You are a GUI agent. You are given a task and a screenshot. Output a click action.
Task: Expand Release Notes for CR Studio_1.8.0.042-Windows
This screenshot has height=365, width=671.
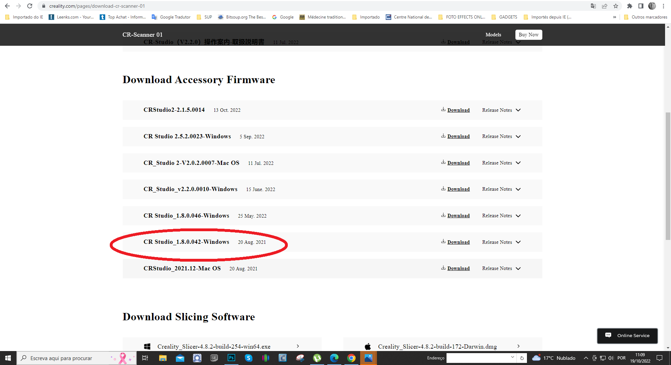coord(501,242)
